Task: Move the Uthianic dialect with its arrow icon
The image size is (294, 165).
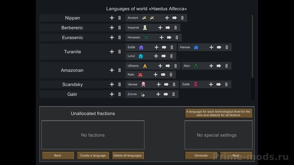Action: point(168,66)
